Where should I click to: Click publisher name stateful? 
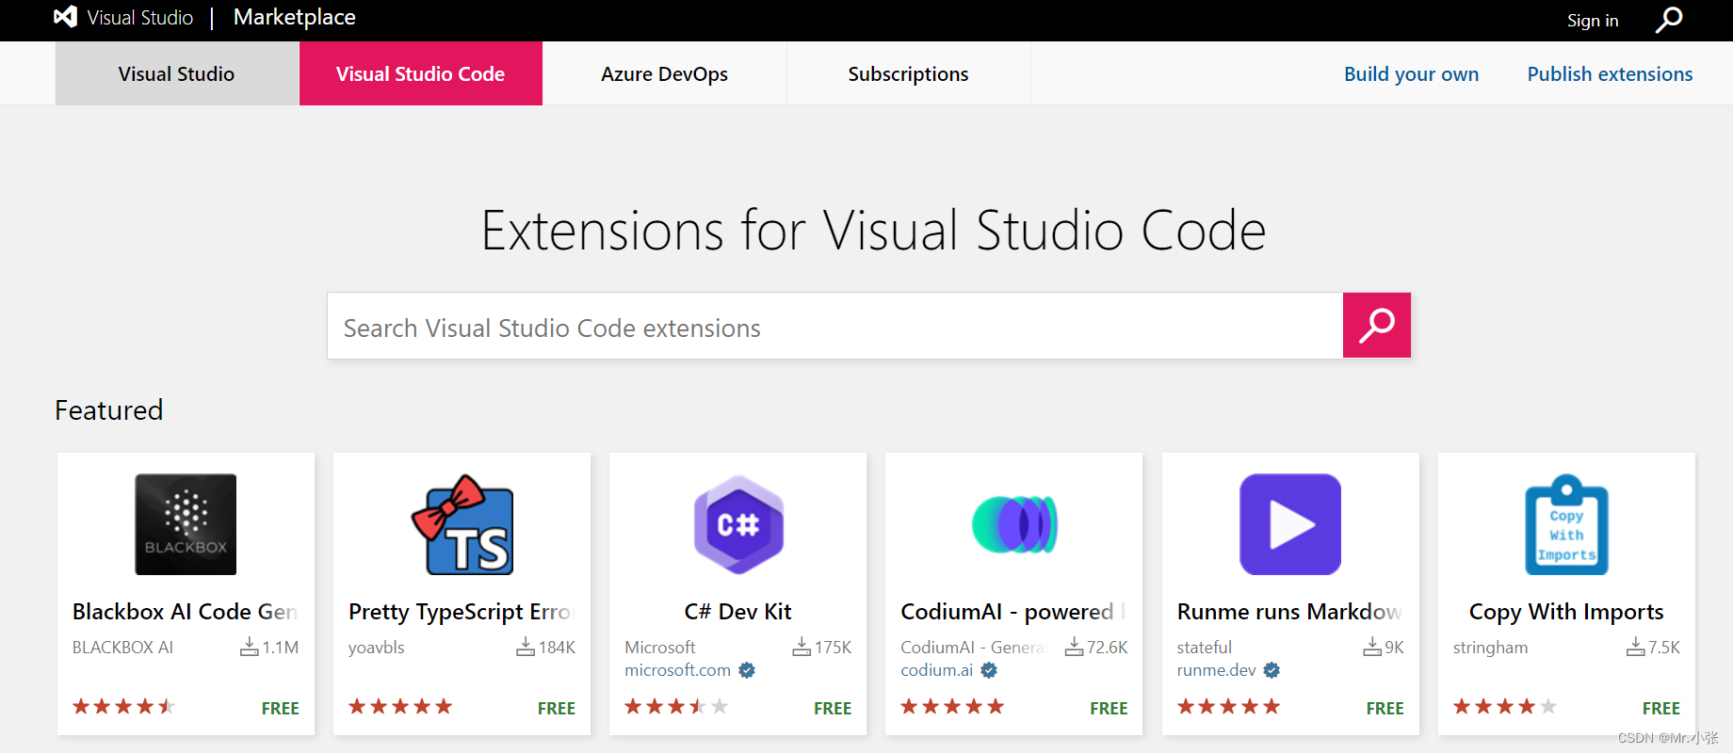click(1204, 648)
